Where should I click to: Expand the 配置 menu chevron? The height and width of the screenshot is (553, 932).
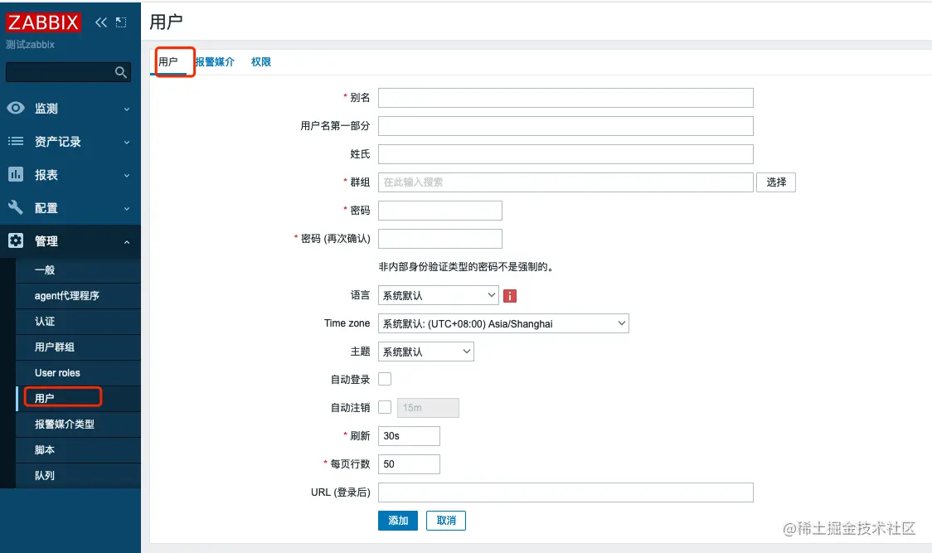coord(127,209)
